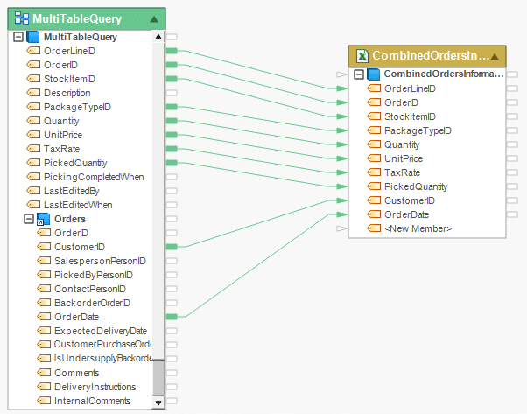
Task: Select the <New Member> entry in destination
Action: point(418,228)
